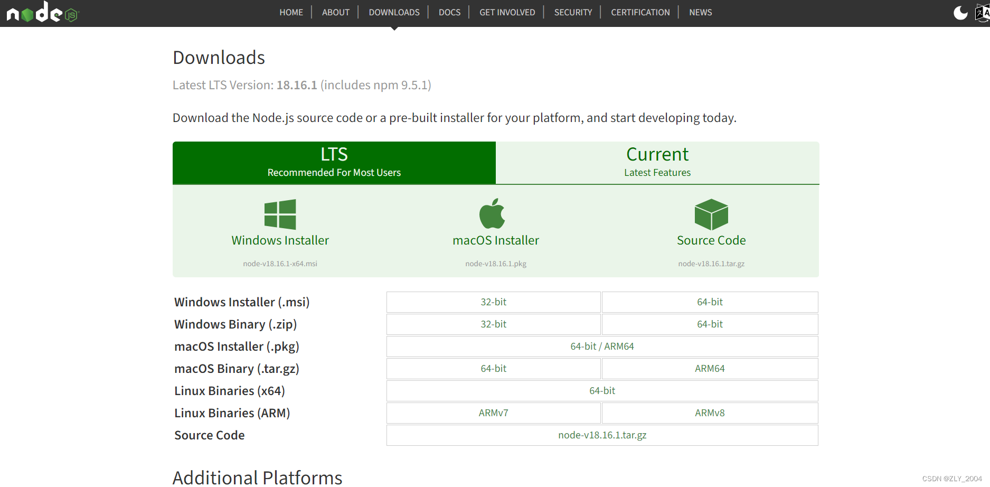Open the language translation icon
The height and width of the screenshot is (487, 990).
983,13
